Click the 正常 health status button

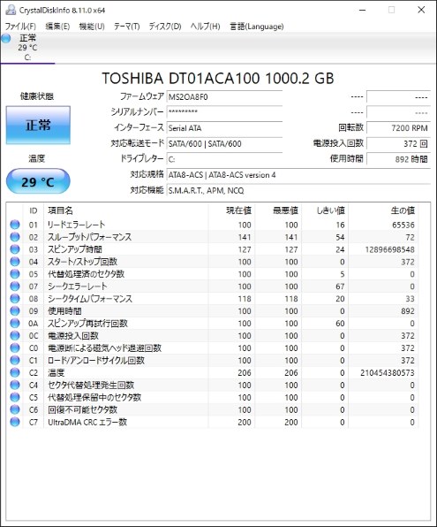click(x=38, y=126)
